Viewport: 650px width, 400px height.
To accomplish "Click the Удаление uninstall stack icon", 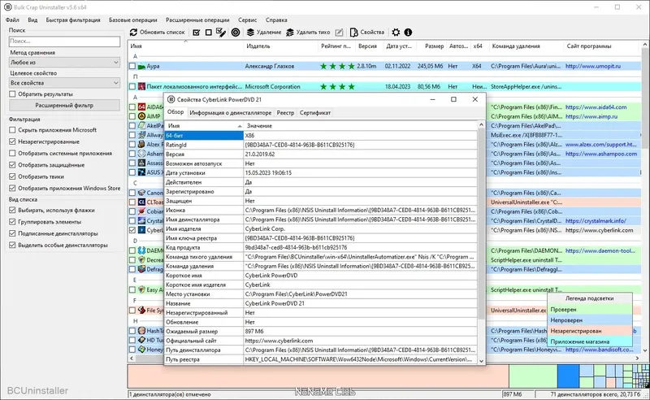I will coord(250,32).
